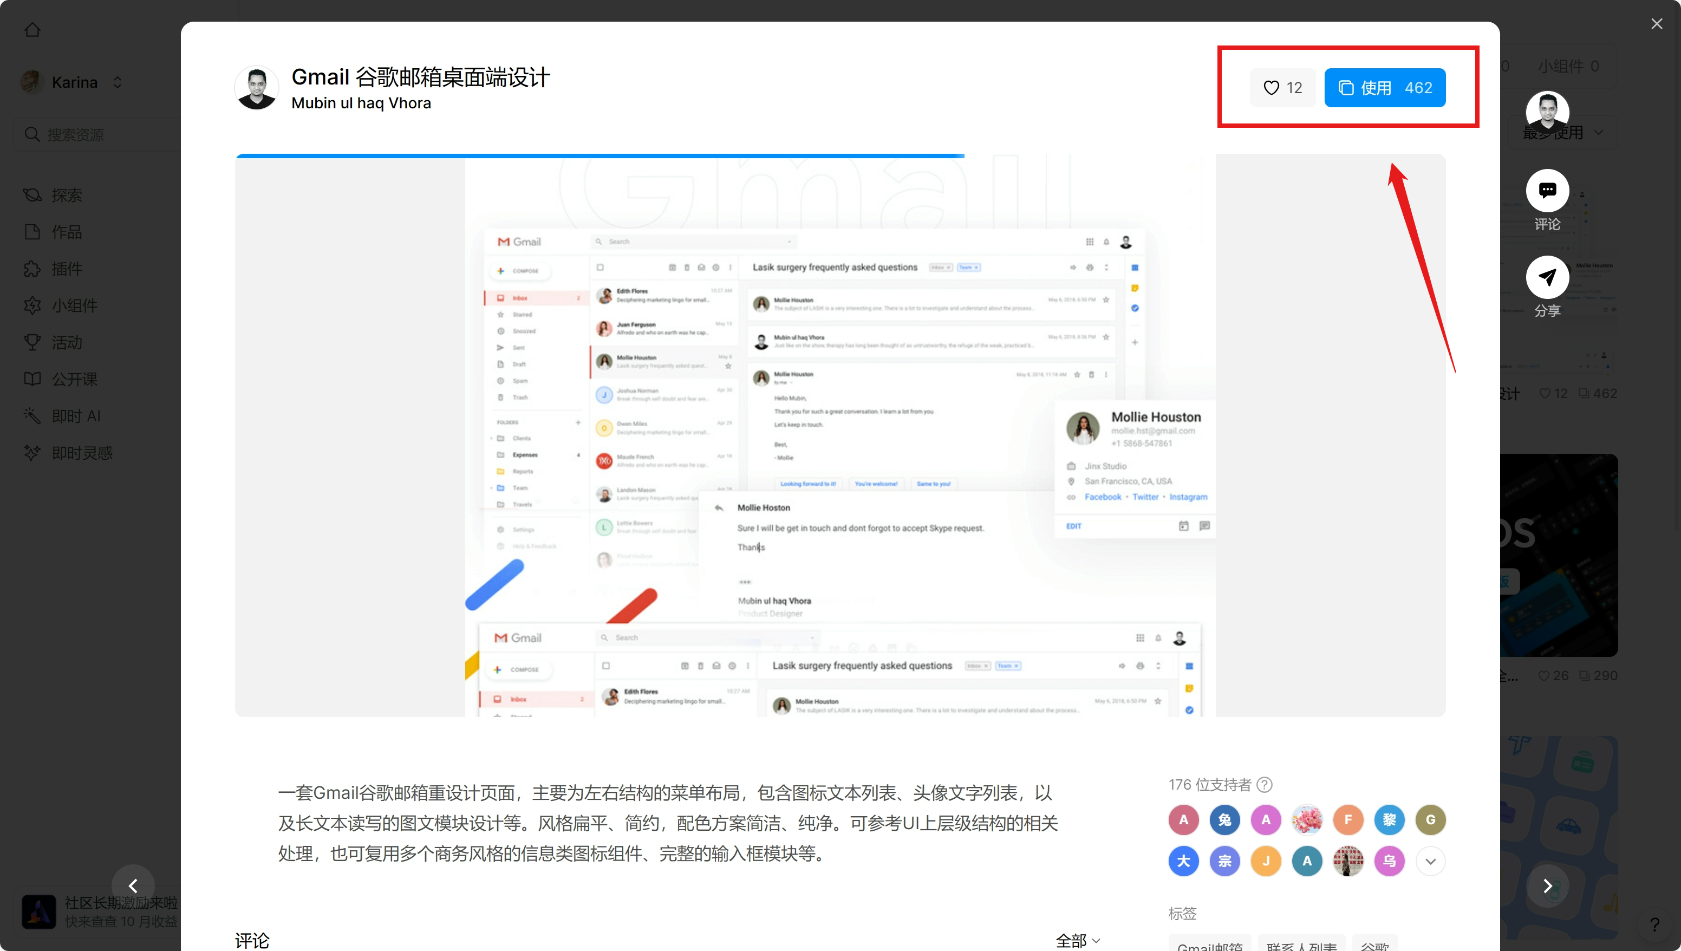Click help icon next to 176 位支持者
The image size is (1681, 951).
[1265, 784]
